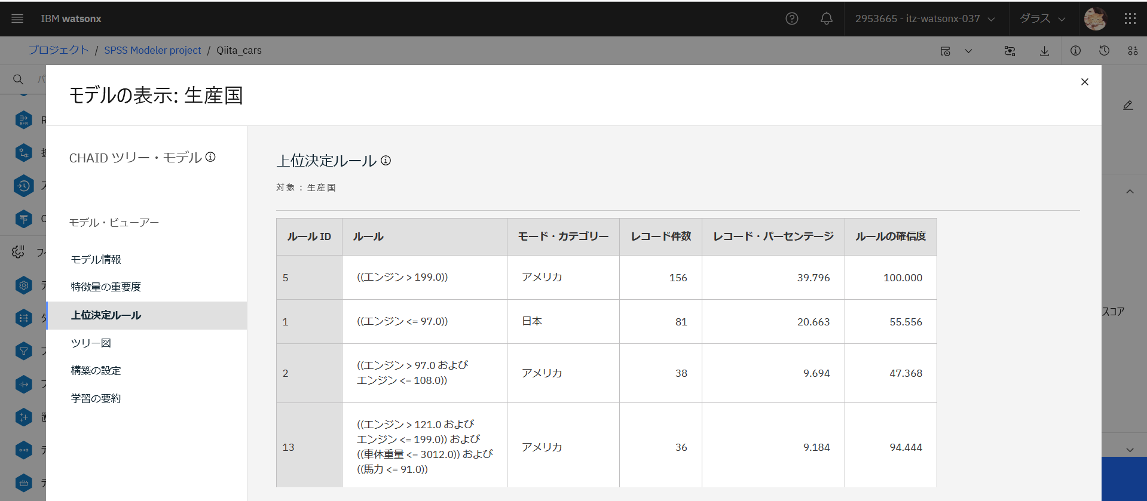1147x501 pixels.
Task: Close the model view dialog
Action: (x=1085, y=82)
